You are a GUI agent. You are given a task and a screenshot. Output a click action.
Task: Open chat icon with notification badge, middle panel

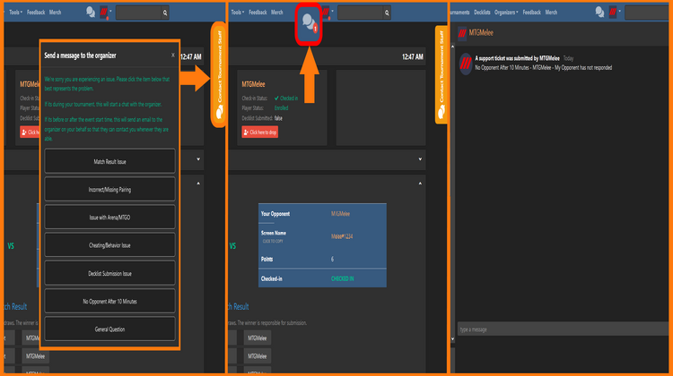point(309,23)
